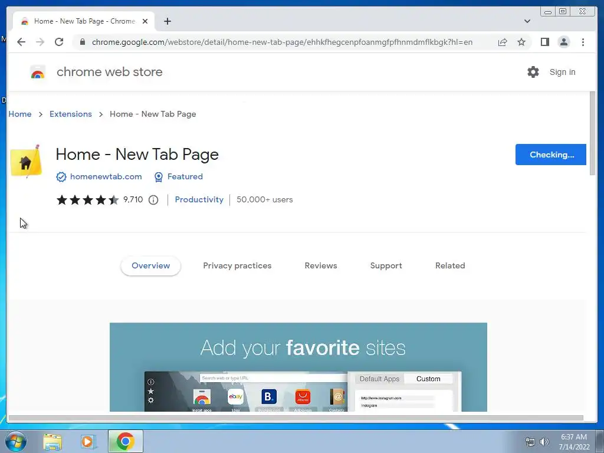604x453 pixels.
Task: Open the Related tab
Action: [x=450, y=266]
